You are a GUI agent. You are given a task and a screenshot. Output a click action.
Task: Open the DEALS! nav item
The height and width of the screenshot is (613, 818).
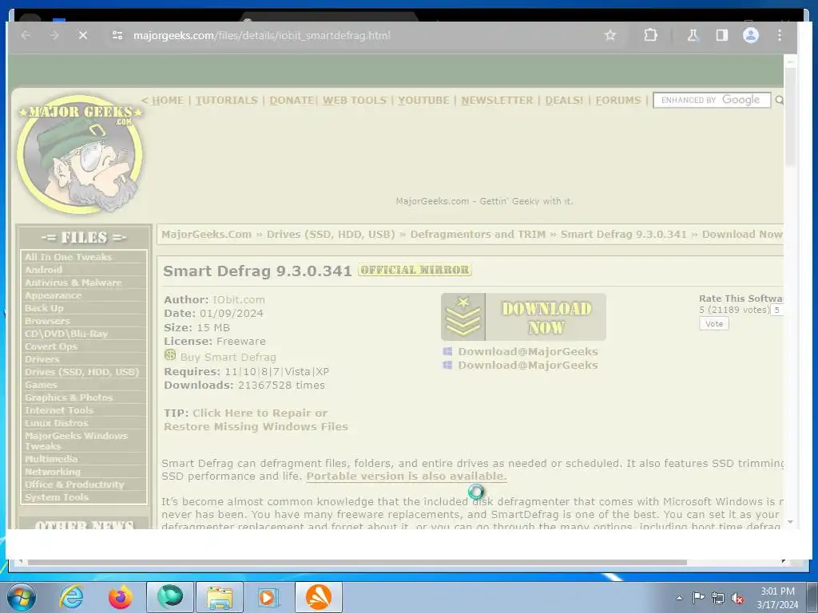pyautogui.click(x=564, y=100)
